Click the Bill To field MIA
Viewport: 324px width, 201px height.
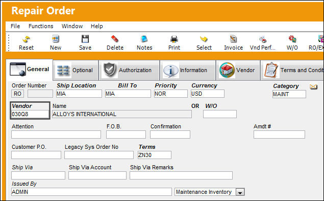pos(128,94)
